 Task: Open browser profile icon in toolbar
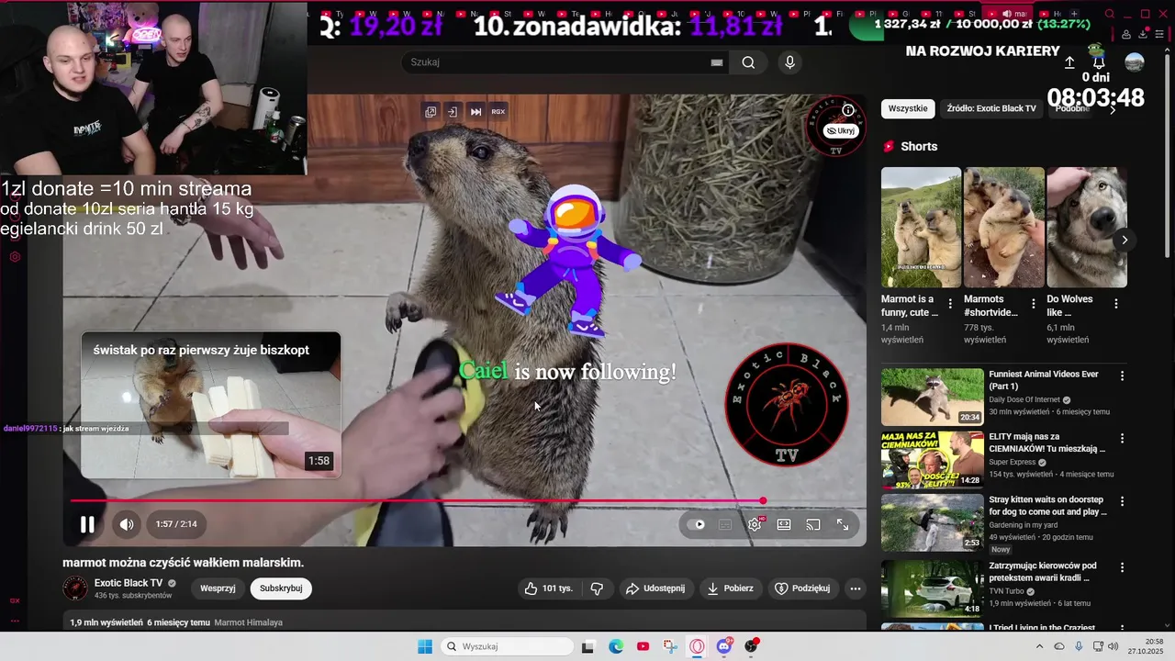[1126, 34]
